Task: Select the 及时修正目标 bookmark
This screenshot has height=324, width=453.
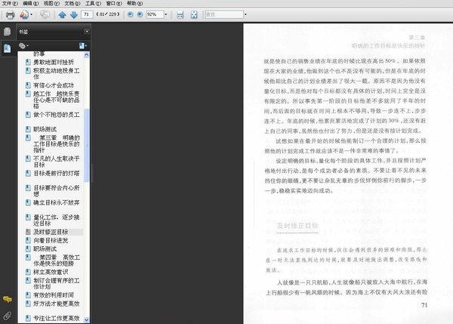Action: point(51,232)
